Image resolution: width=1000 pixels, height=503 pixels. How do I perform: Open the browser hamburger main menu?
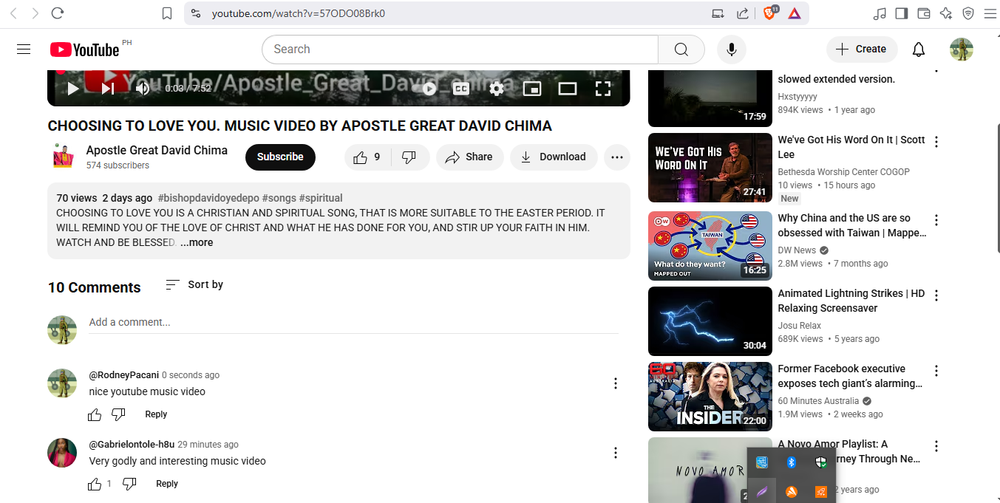[990, 13]
